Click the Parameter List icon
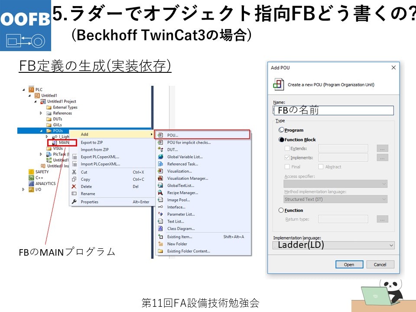 pos(160,214)
